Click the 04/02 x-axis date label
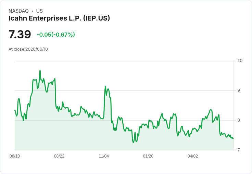252x174 pixels. tap(192, 156)
